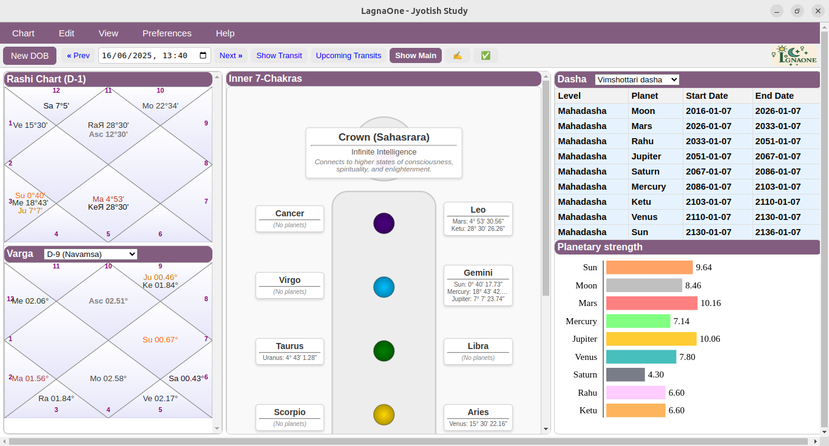Select the Gemini sign card
829x446 pixels.
[x=478, y=285]
